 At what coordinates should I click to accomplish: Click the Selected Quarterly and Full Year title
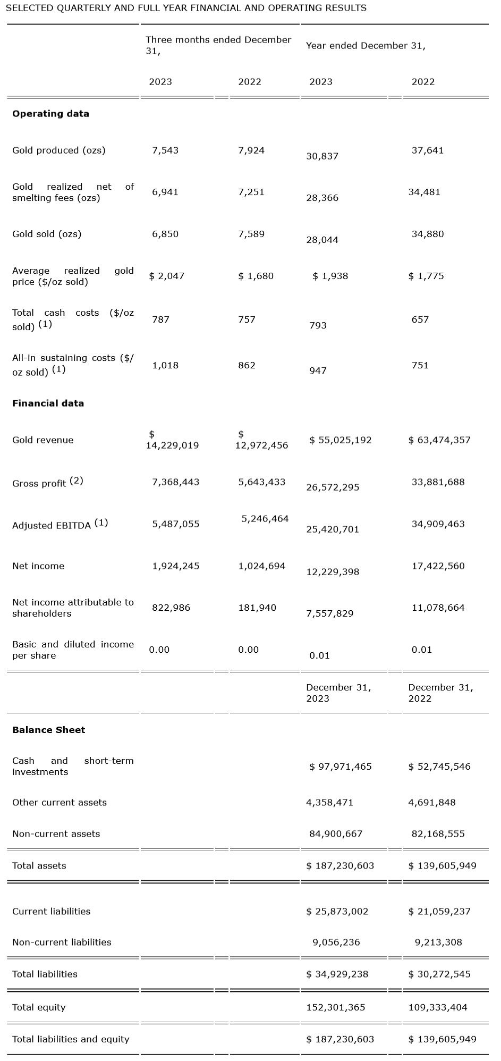186,8
